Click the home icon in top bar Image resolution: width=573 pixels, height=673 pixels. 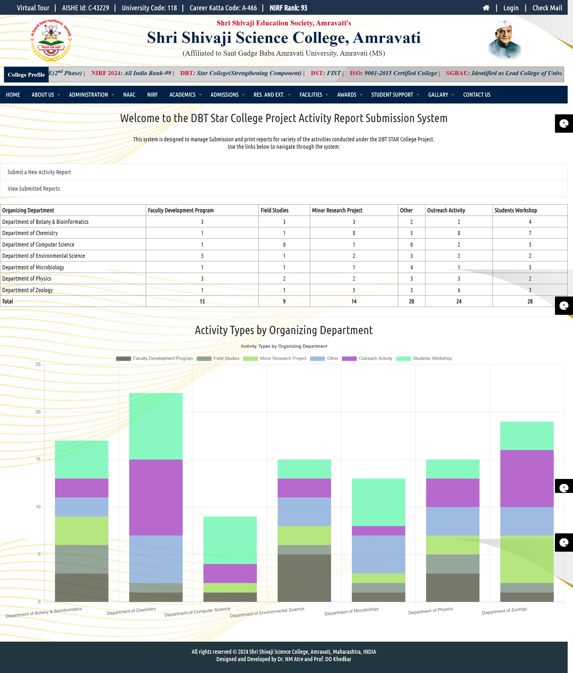tap(486, 8)
